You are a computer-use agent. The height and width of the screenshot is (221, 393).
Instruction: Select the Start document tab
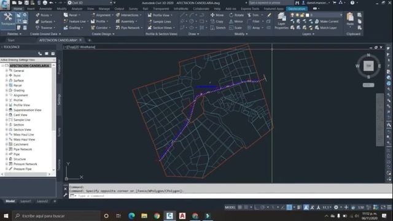click(x=11, y=40)
